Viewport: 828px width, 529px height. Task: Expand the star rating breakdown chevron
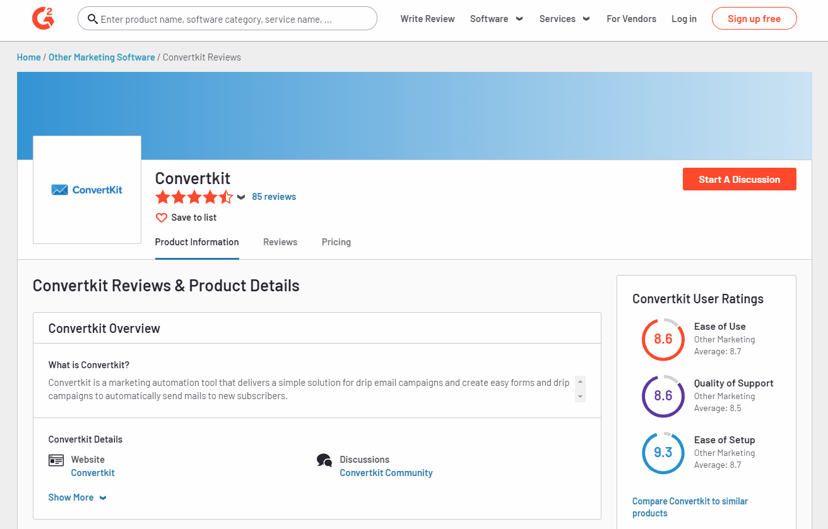click(x=241, y=197)
